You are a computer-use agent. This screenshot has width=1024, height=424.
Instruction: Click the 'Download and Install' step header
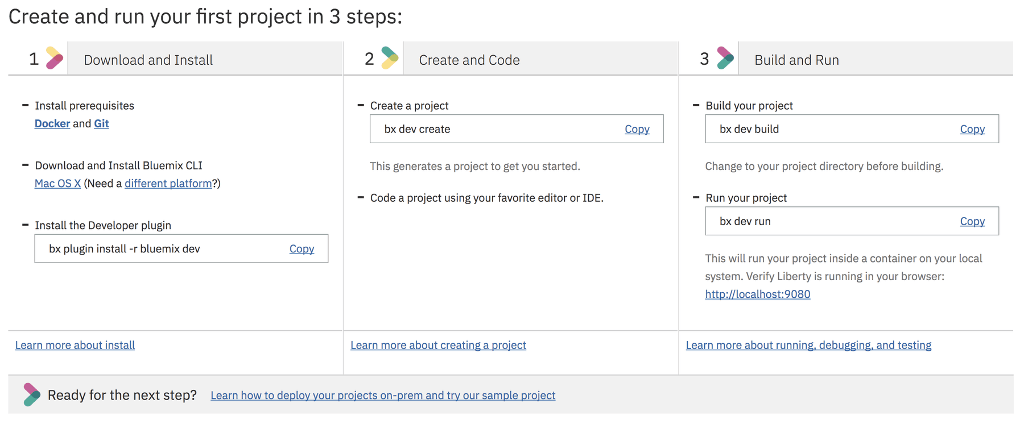(x=148, y=60)
